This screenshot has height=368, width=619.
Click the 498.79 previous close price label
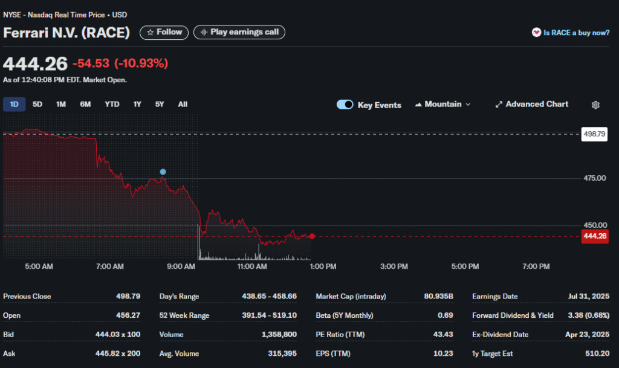[x=594, y=134]
